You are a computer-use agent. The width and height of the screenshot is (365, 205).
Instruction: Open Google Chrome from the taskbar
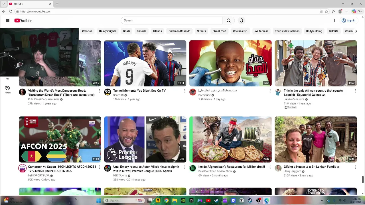coord(166,200)
